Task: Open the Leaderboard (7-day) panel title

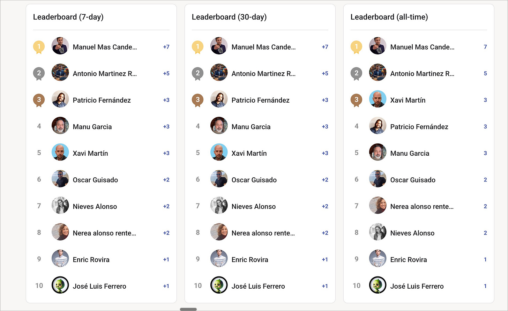Action: pyautogui.click(x=68, y=17)
